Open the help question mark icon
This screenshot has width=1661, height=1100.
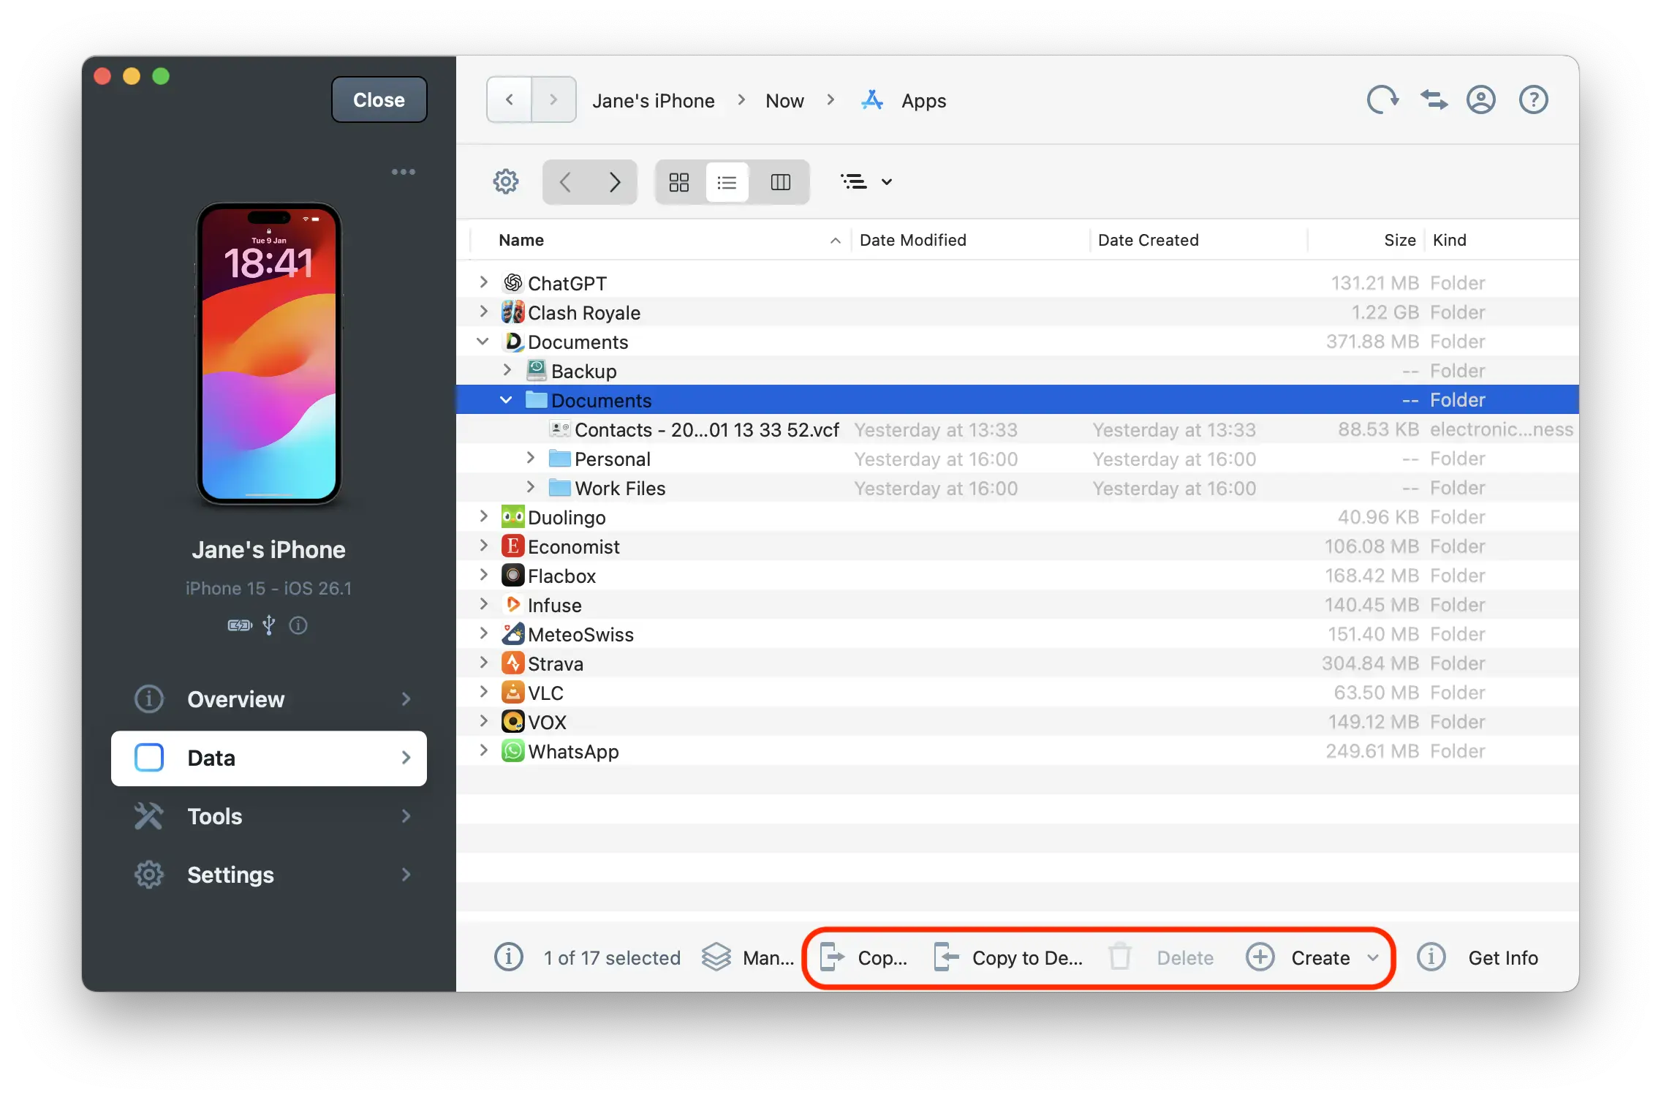(1533, 99)
